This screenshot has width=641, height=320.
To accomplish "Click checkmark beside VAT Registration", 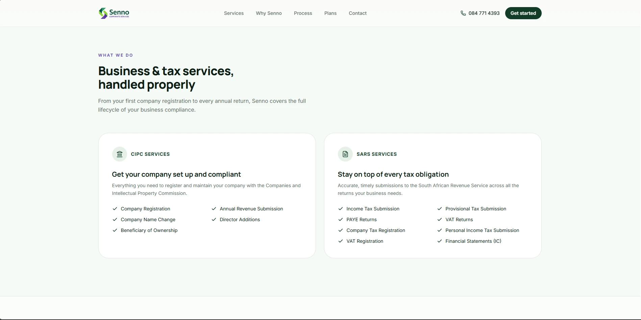I will click(341, 241).
